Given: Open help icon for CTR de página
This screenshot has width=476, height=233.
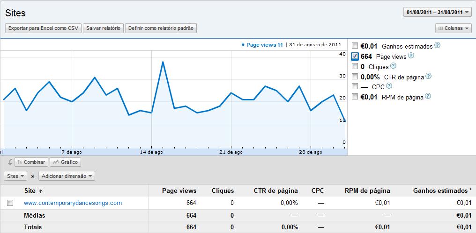Looking at the screenshot, I should pos(428,76).
